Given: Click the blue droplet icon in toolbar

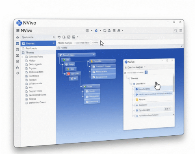Looking at the screenshot, I should pos(96,30).
